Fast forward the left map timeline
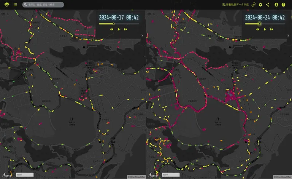This screenshot has width=292, height=179. [125, 29]
